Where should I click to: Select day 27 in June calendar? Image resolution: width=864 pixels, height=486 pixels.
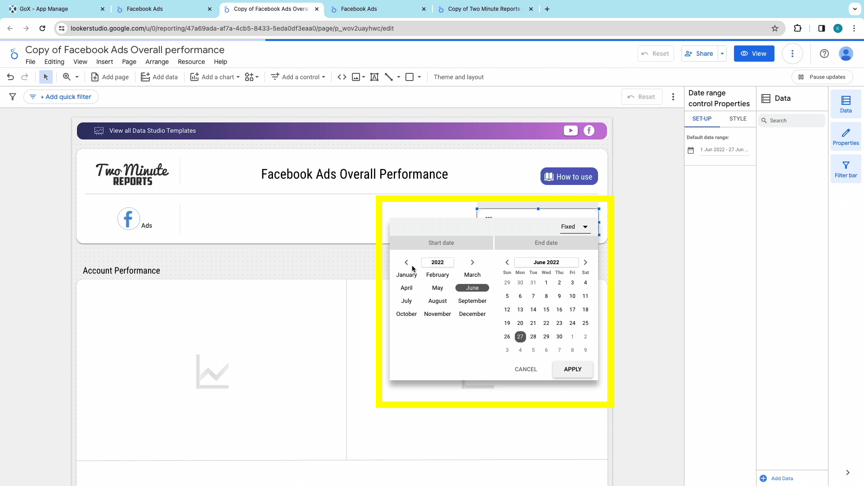click(520, 337)
